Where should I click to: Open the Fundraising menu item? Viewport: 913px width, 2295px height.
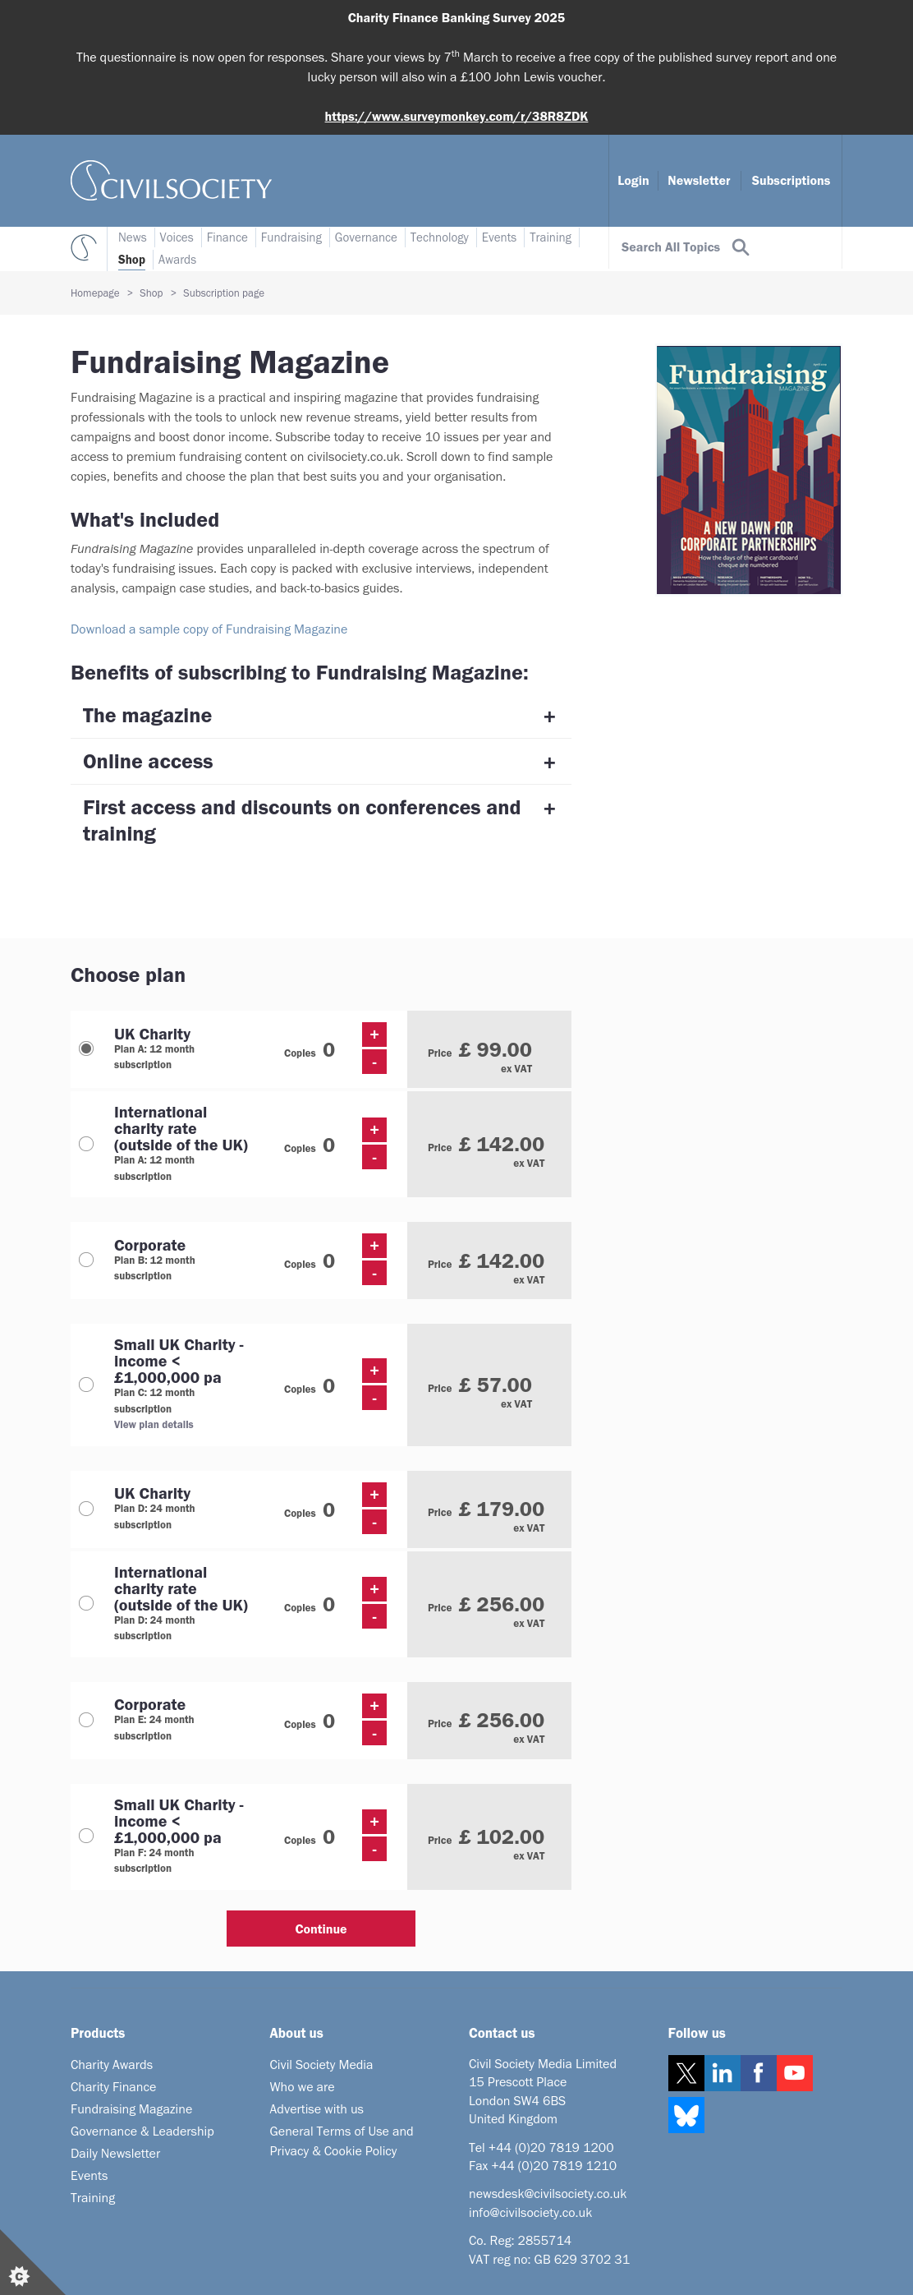click(x=291, y=237)
